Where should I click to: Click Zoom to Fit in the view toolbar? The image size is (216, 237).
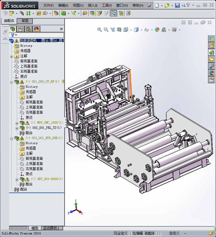99,30
